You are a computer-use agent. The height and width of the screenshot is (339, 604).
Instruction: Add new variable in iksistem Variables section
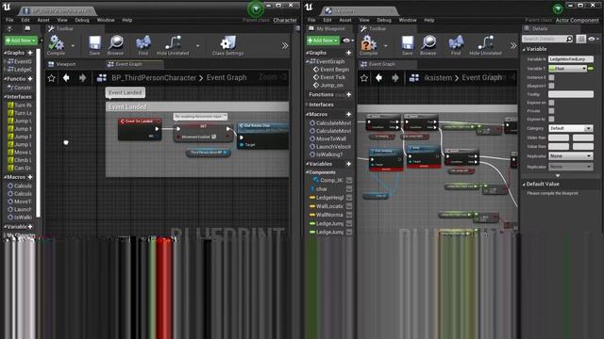pos(349,164)
